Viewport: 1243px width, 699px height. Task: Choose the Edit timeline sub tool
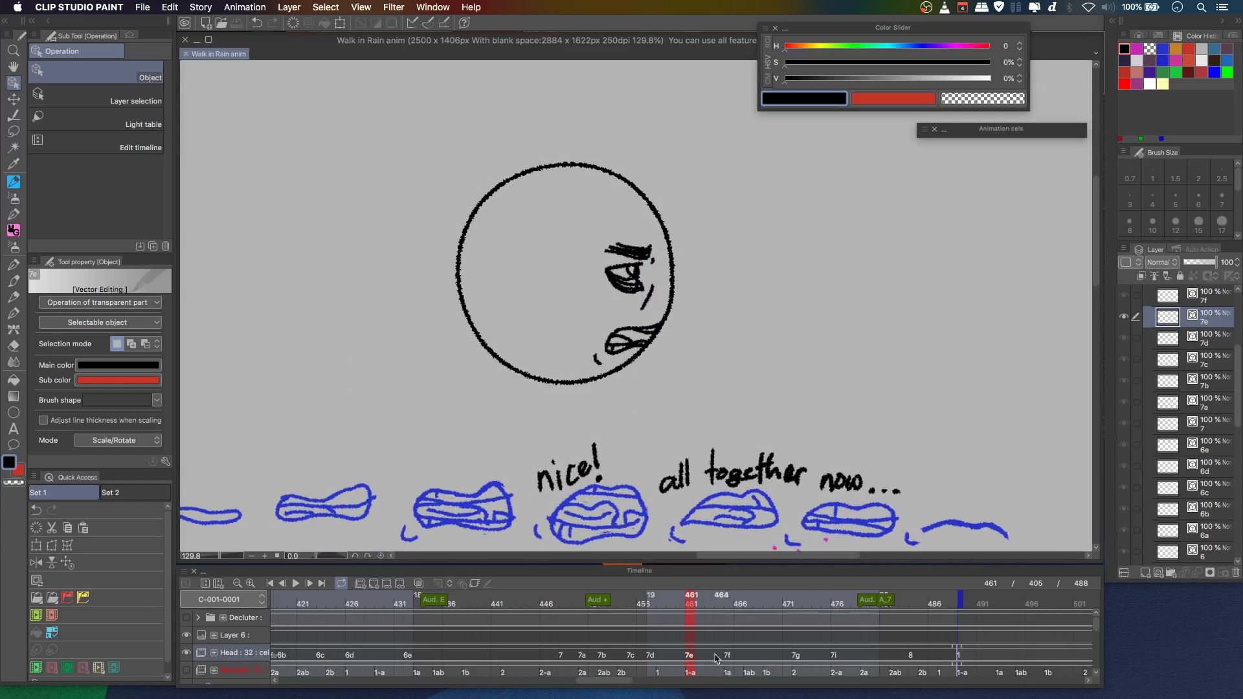[96, 142]
